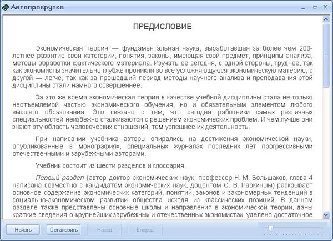
Task: Click the paragraph start 'При написании учебника'
Action: coord(77,139)
